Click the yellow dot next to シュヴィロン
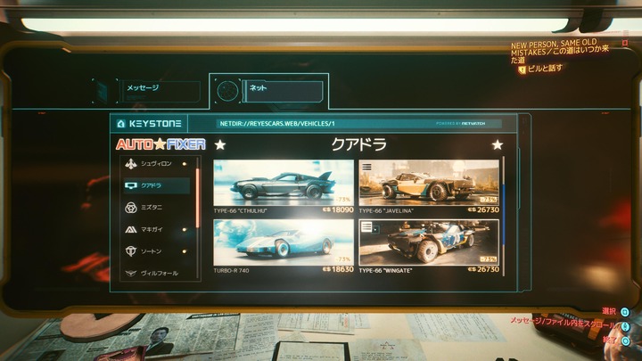 point(185,164)
